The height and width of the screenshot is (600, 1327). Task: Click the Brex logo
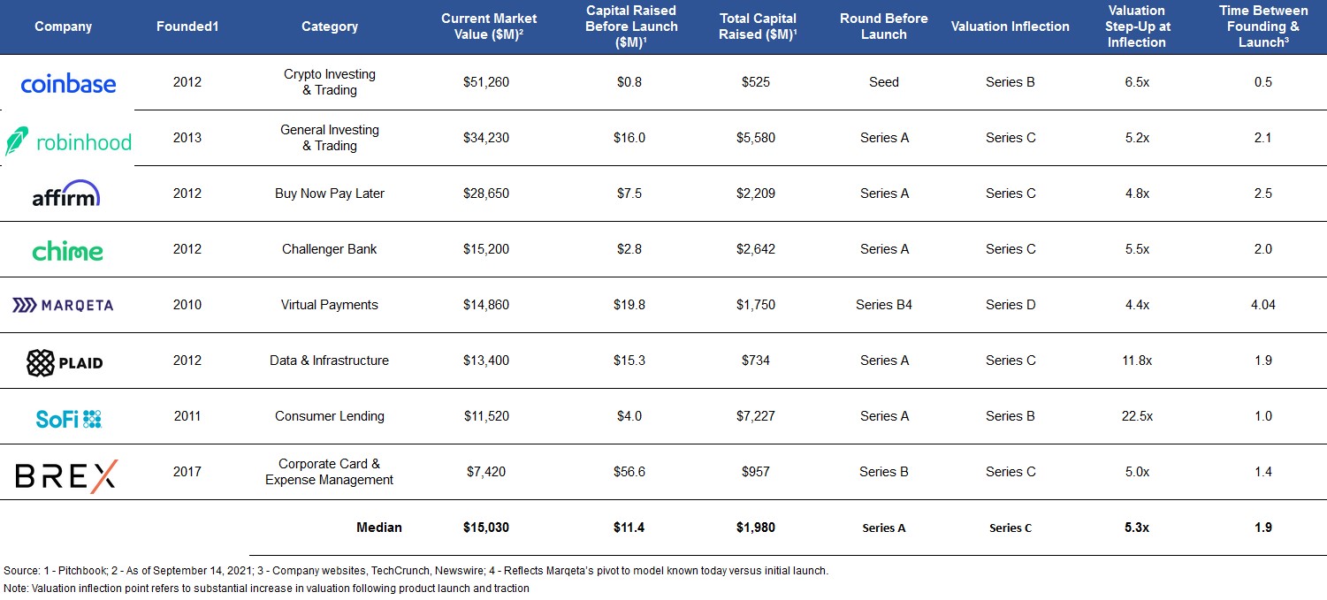66,475
